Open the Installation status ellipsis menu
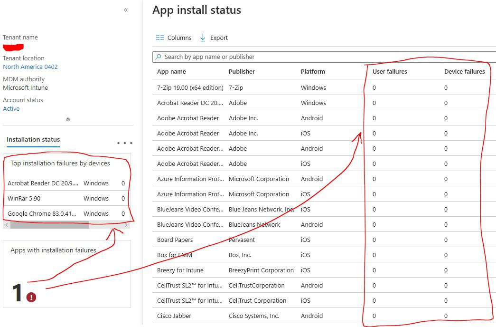The image size is (496, 327). click(x=125, y=143)
